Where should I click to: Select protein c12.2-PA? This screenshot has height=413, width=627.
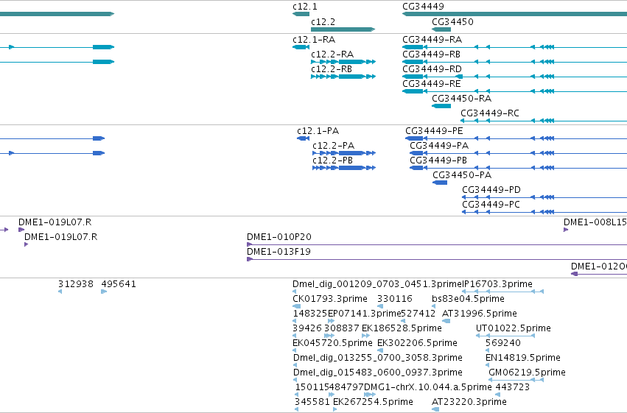pyautogui.click(x=334, y=146)
